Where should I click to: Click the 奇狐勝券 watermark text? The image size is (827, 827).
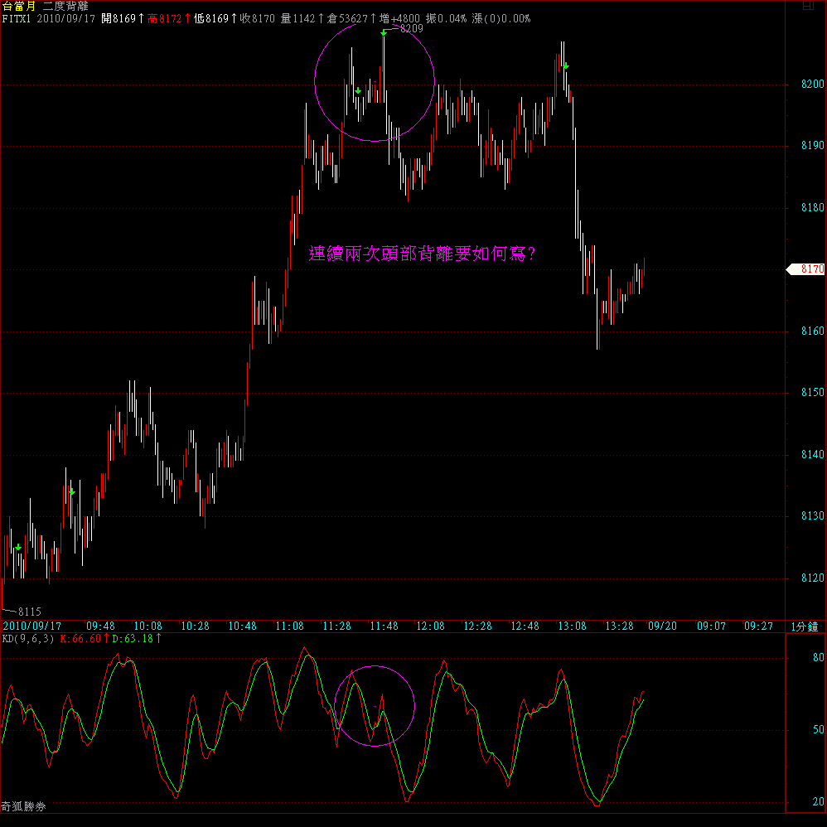pos(23,805)
